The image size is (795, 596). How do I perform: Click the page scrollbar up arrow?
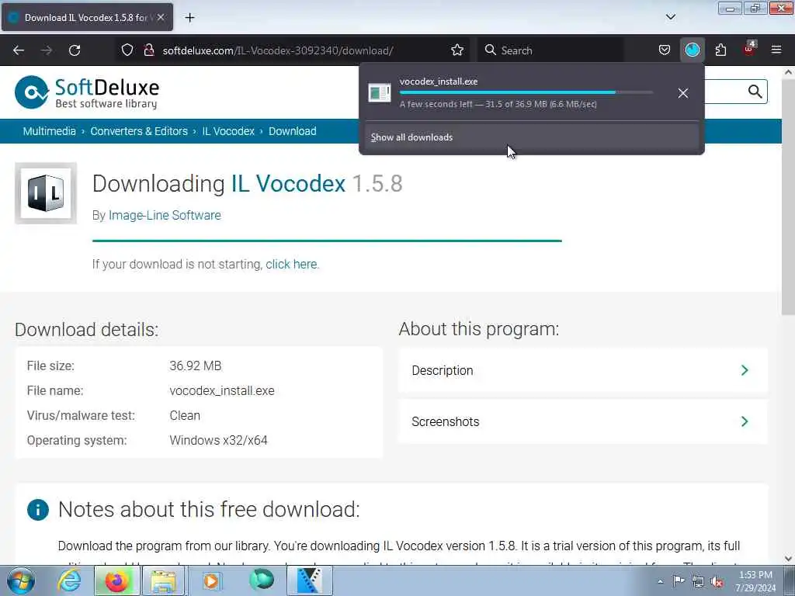(789, 72)
